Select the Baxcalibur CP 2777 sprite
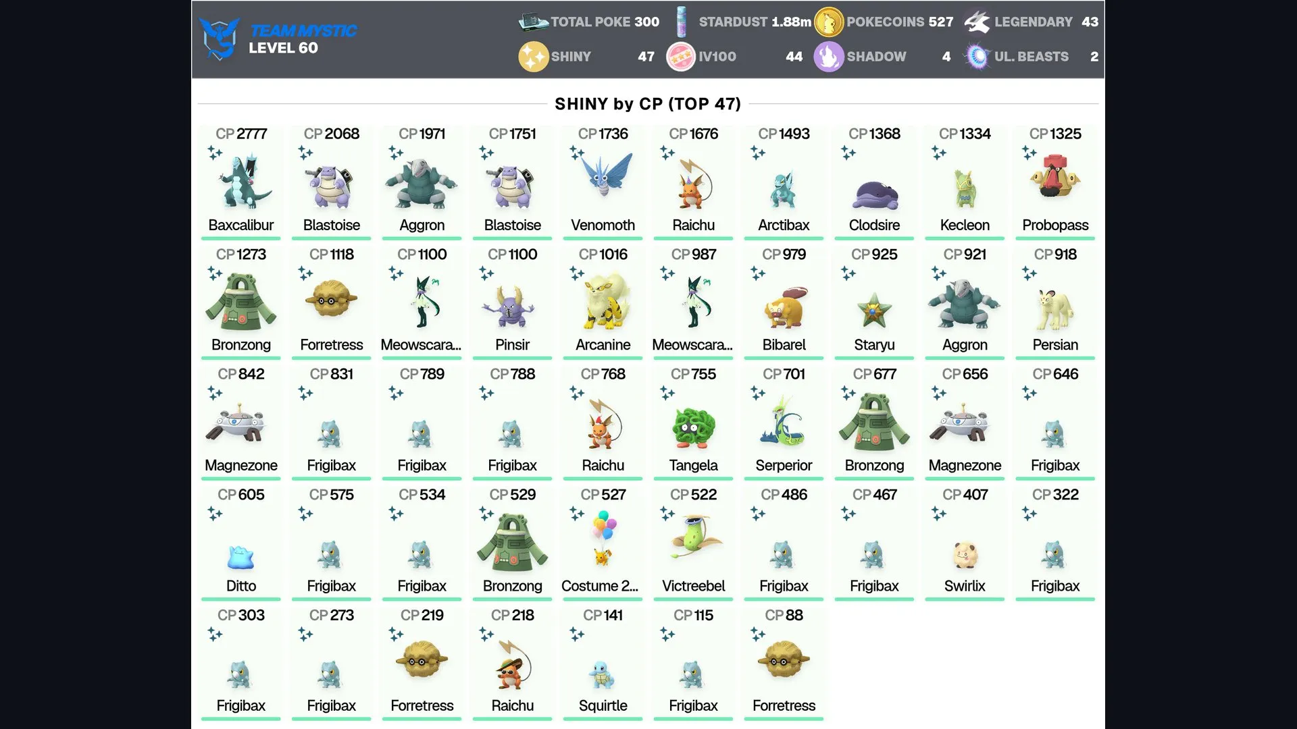Screen dimensions: 1297x729 coord(245,181)
